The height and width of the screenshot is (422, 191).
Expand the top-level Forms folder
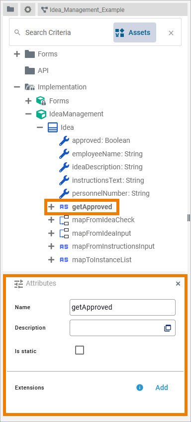coord(17,54)
